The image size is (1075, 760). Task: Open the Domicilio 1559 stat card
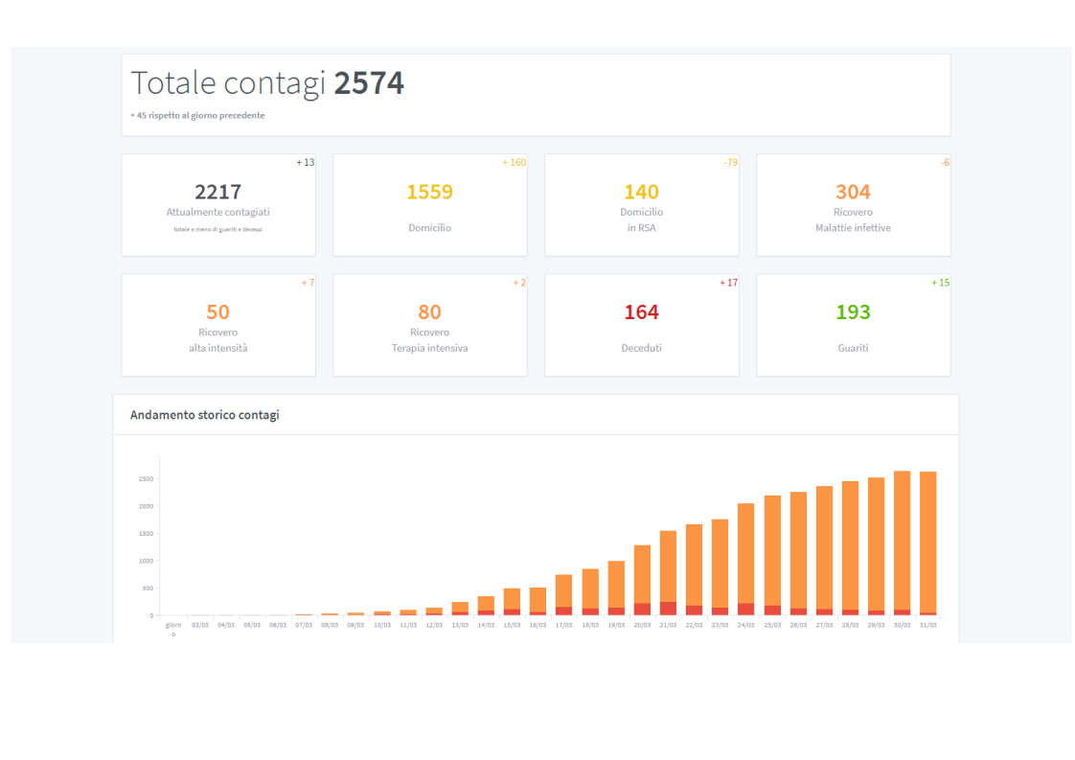click(429, 204)
